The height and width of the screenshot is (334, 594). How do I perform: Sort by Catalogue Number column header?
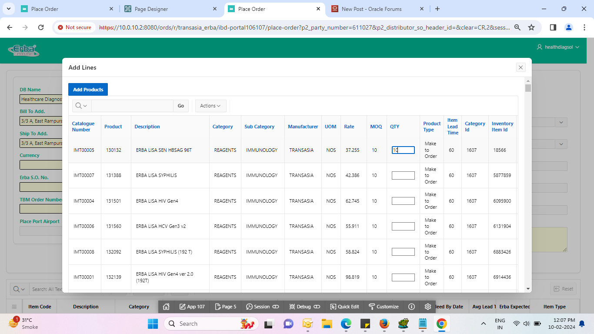[x=83, y=127]
